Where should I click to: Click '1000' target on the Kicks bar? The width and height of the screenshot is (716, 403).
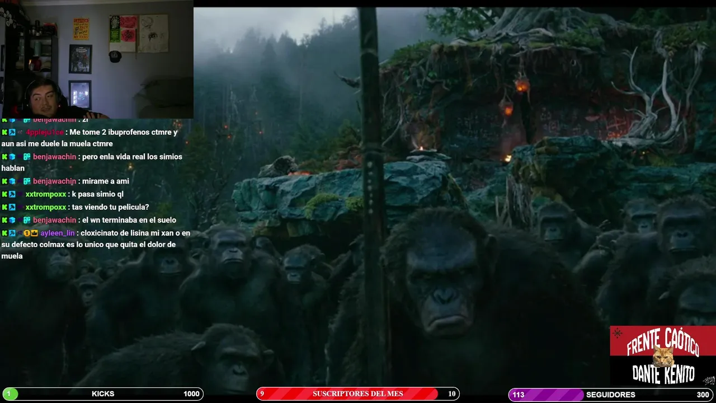[x=191, y=394]
